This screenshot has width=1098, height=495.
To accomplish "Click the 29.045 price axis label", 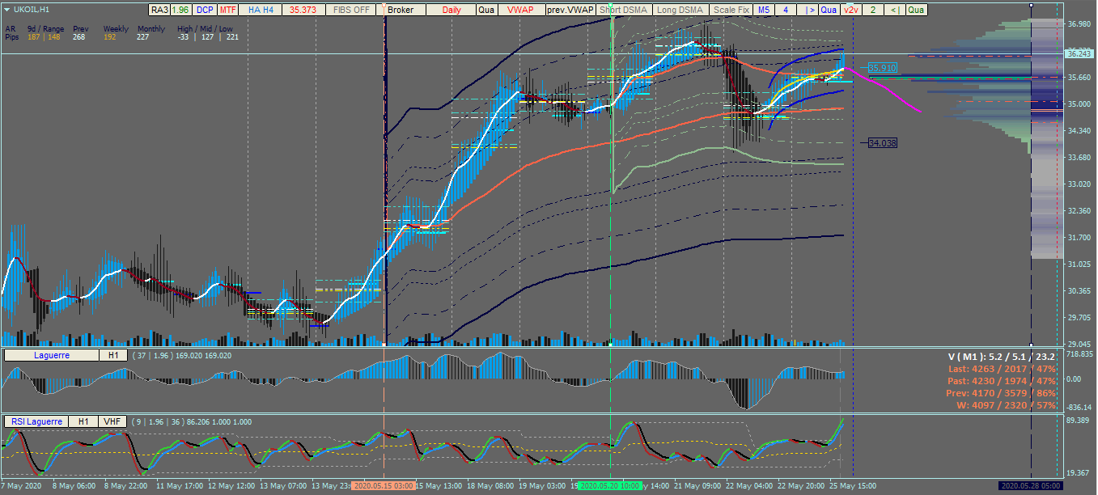I will coord(1079,344).
